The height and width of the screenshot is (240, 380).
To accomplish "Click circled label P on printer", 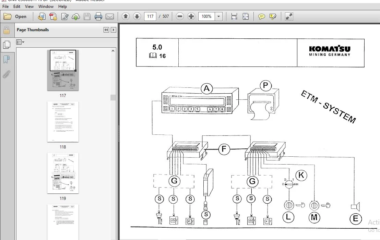I will point(265,85).
